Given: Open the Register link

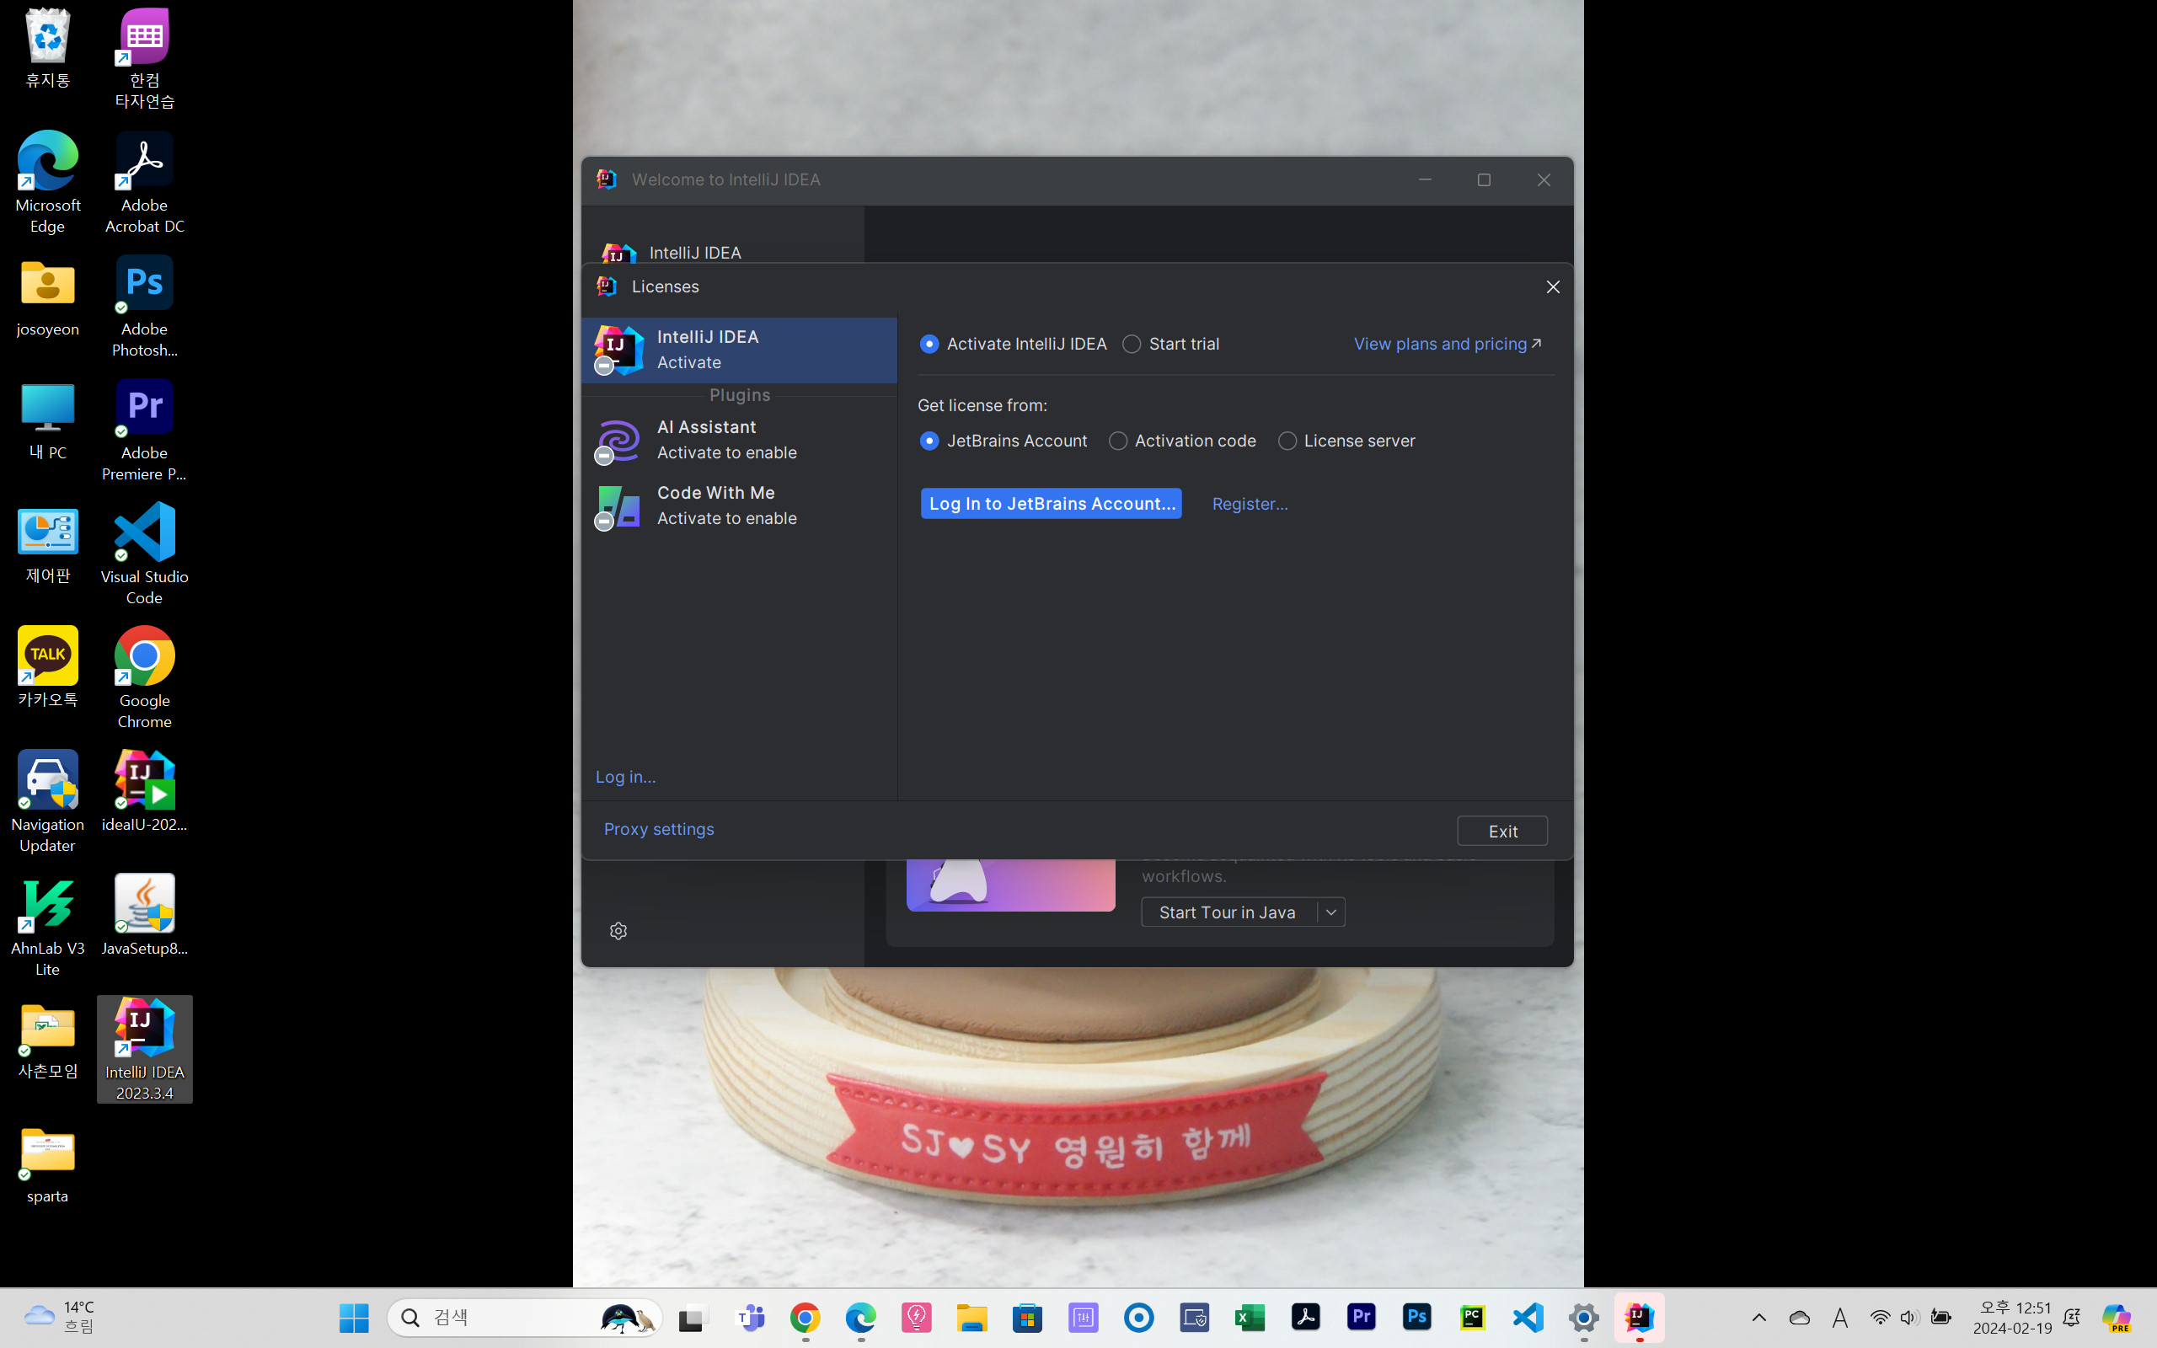Looking at the screenshot, I should click(x=1250, y=504).
